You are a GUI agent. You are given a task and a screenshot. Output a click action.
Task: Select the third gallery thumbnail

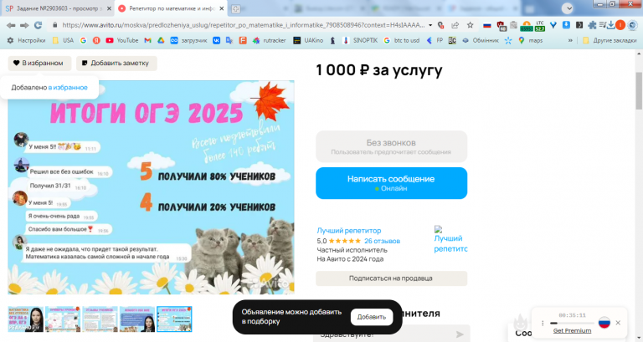[x=100, y=319]
